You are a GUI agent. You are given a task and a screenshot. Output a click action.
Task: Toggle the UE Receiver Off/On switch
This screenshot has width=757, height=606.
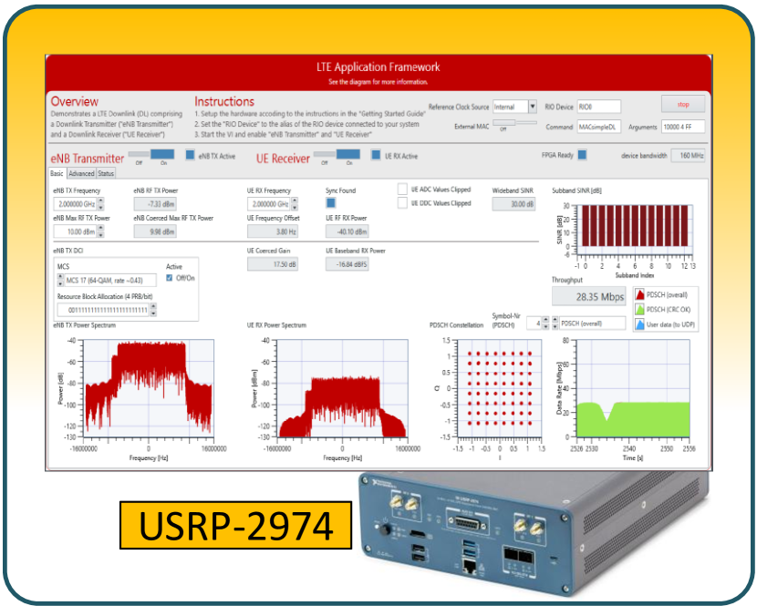(337, 154)
